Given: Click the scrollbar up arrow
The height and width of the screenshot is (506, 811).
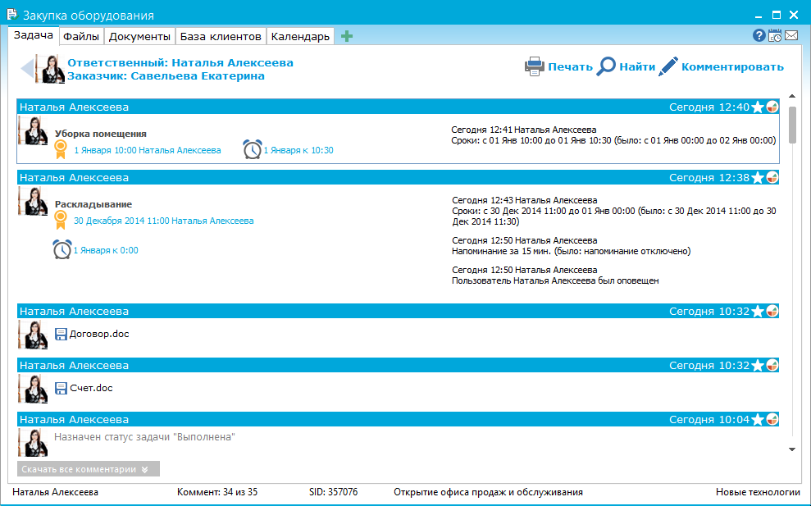Looking at the screenshot, I should coord(792,96).
